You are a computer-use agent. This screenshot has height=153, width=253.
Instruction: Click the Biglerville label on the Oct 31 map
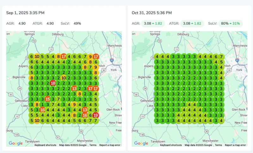tap(145, 77)
